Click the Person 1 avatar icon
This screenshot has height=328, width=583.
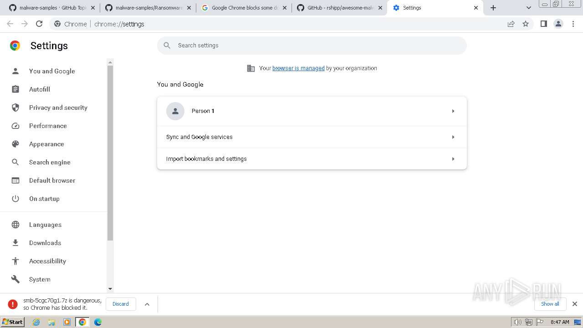click(175, 111)
